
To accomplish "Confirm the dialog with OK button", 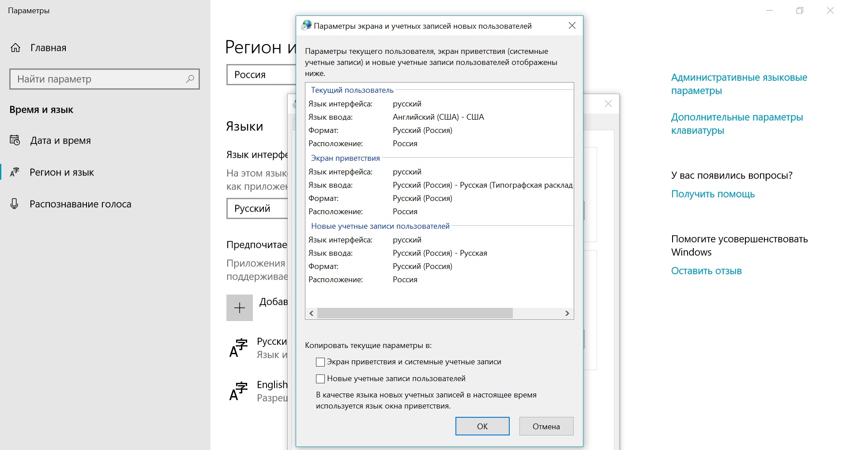I will tap(482, 426).
